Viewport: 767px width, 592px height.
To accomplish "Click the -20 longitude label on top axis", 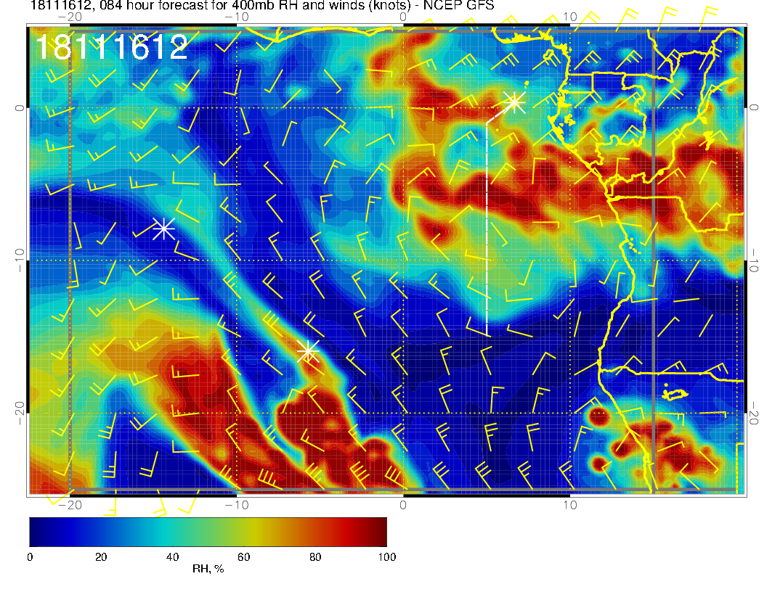I will (x=70, y=17).
